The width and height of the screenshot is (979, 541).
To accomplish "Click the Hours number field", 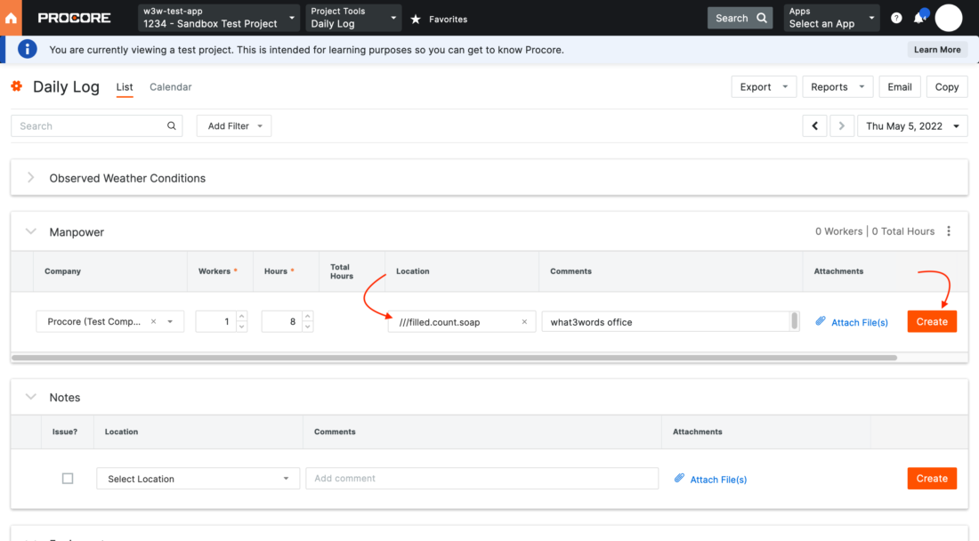I will [x=281, y=322].
